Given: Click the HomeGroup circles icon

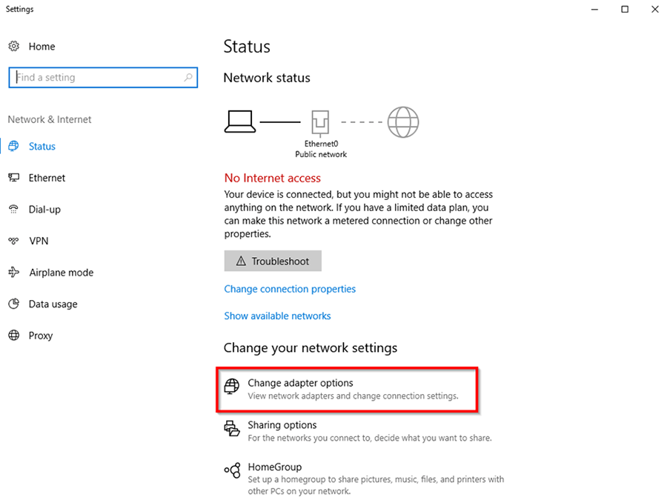Looking at the screenshot, I should pos(232,470).
